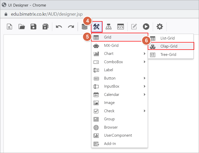
Task: Open settings with the gear icon
Action: tap(160, 26)
